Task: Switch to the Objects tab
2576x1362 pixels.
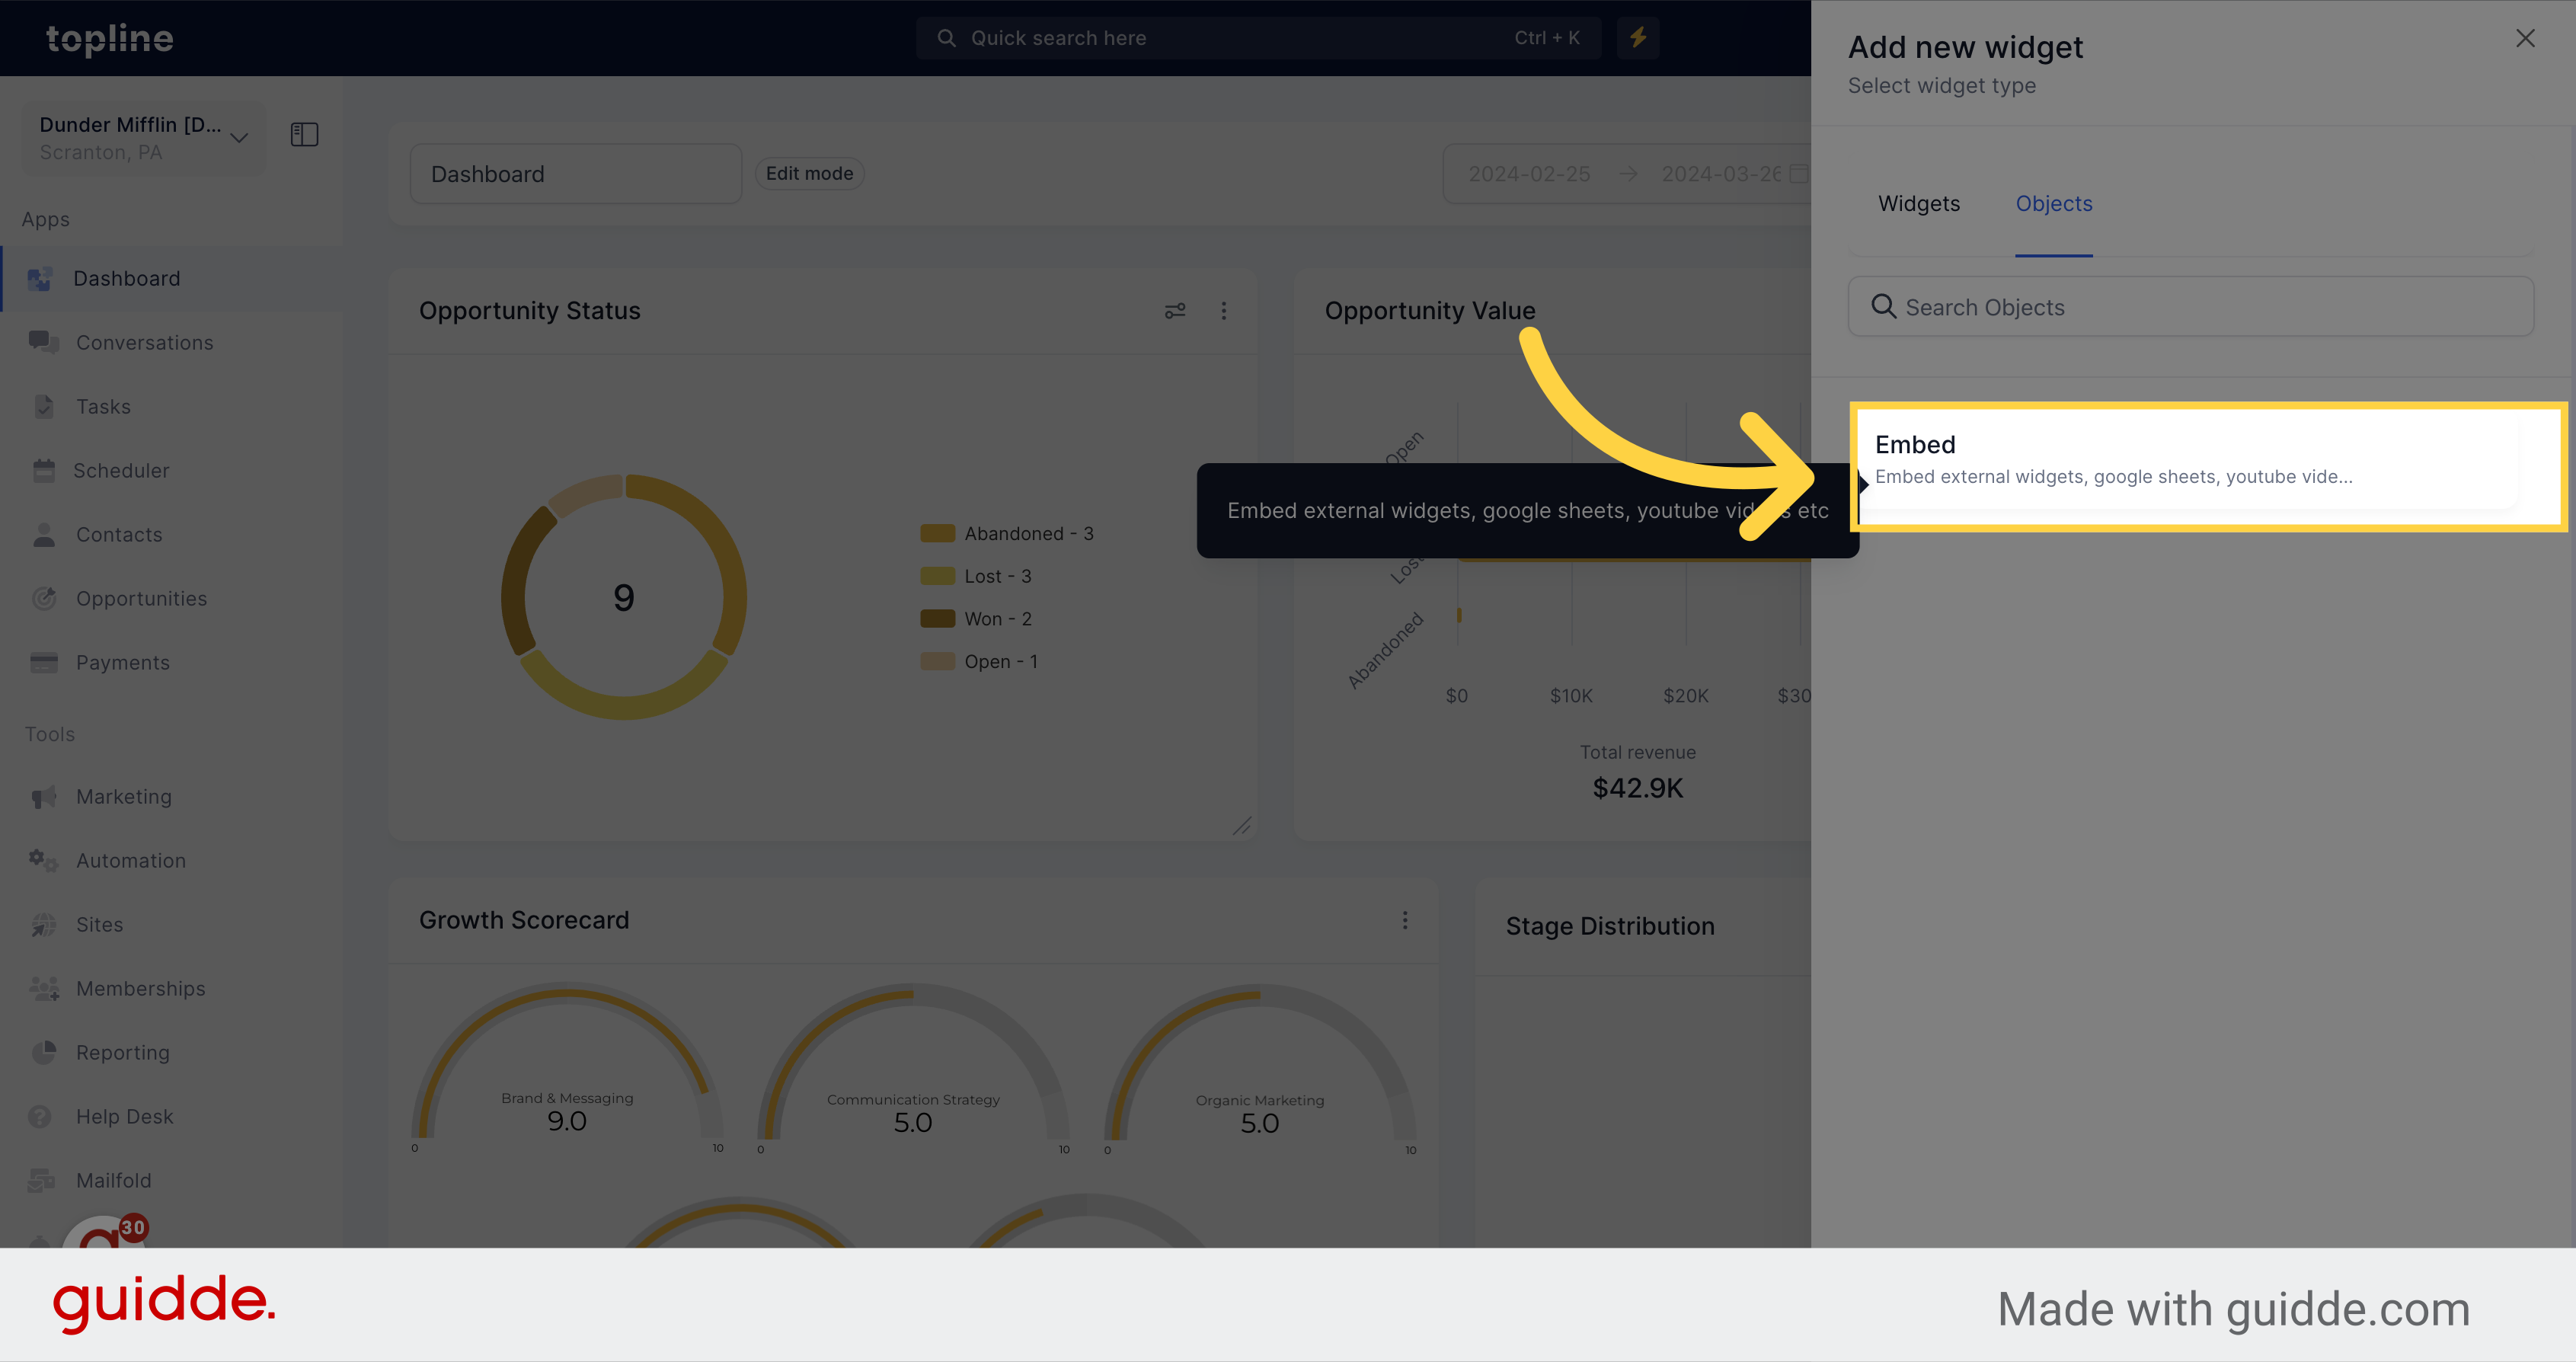Action: [x=2053, y=203]
